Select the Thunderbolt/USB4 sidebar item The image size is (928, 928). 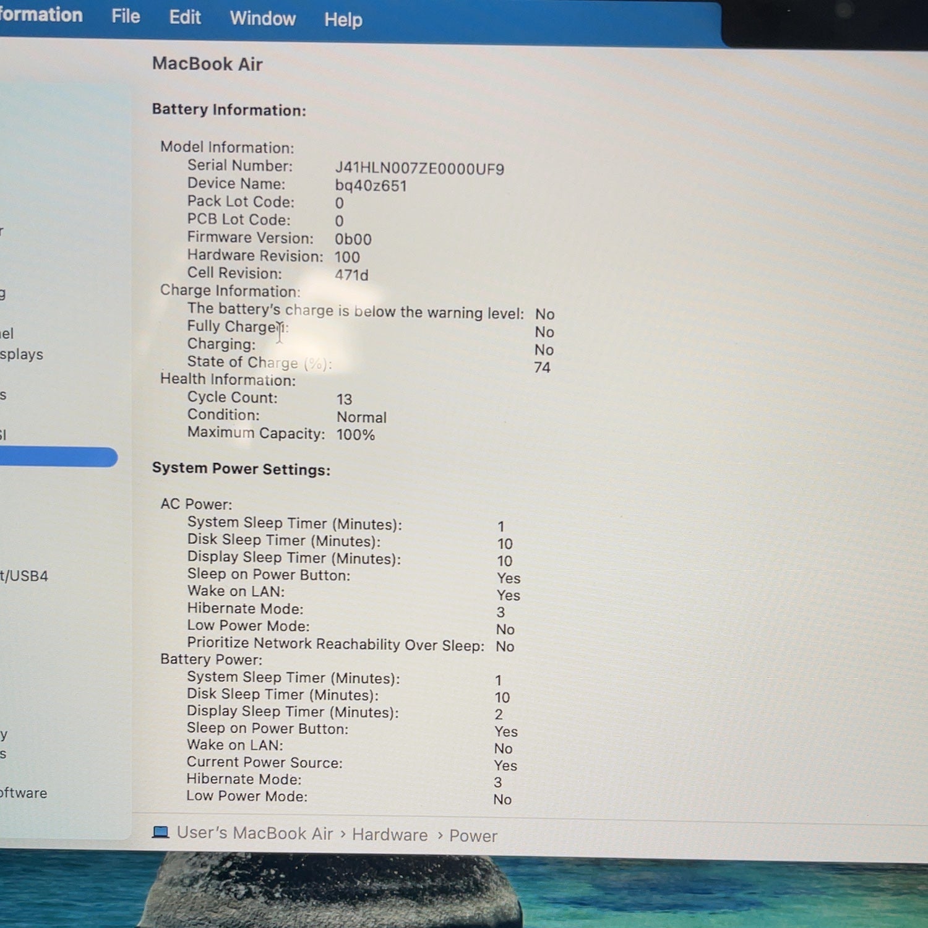[24, 576]
